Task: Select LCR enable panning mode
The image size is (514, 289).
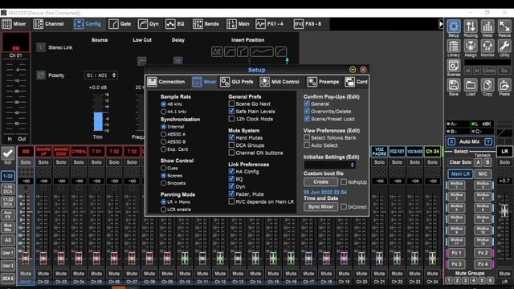Action: pos(163,210)
